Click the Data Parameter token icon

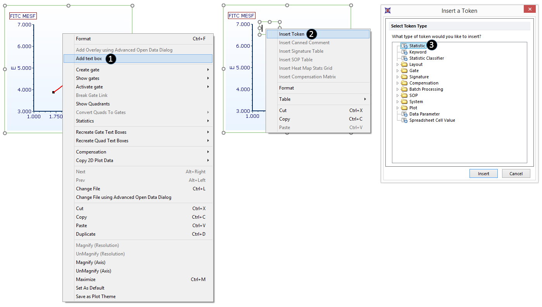(404, 114)
